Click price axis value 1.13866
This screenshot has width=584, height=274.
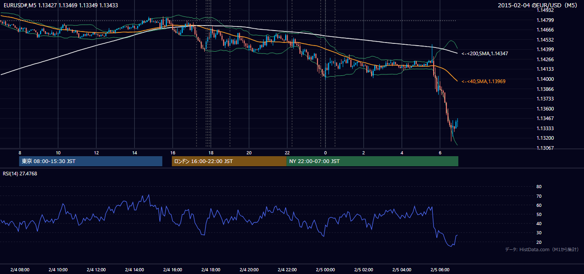(x=545, y=89)
